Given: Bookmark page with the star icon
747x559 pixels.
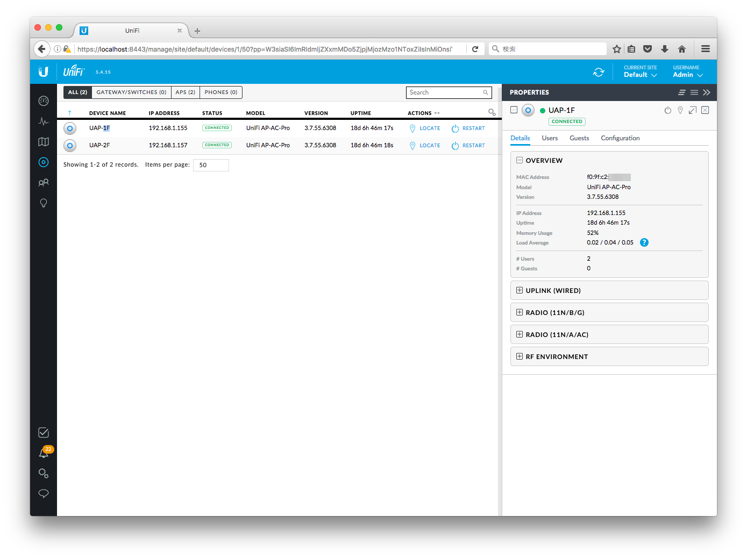Looking at the screenshot, I should tap(617, 49).
